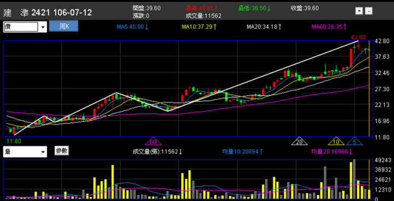
Task: Select the blue MA5 triangle marker
Action: point(354,141)
